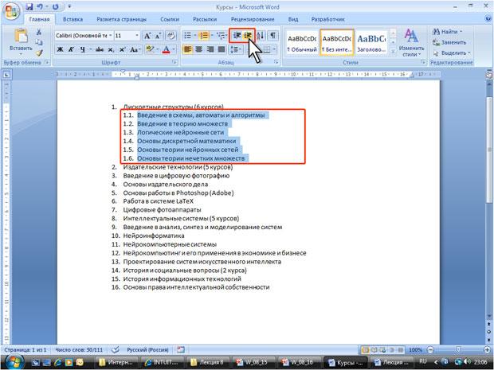Open the Абзац dialog launcher
This screenshot has height=370, width=494.
click(276, 62)
